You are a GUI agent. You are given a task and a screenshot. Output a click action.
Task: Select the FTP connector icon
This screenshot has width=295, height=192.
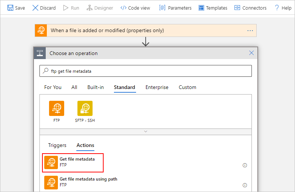tap(57, 108)
